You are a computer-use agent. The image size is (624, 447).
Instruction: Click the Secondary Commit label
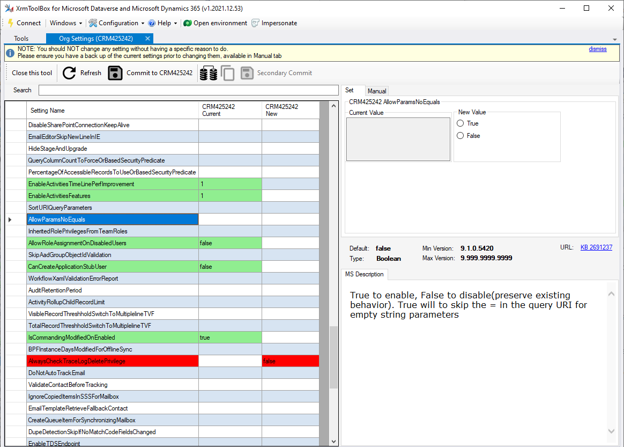click(x=285, y=73)
